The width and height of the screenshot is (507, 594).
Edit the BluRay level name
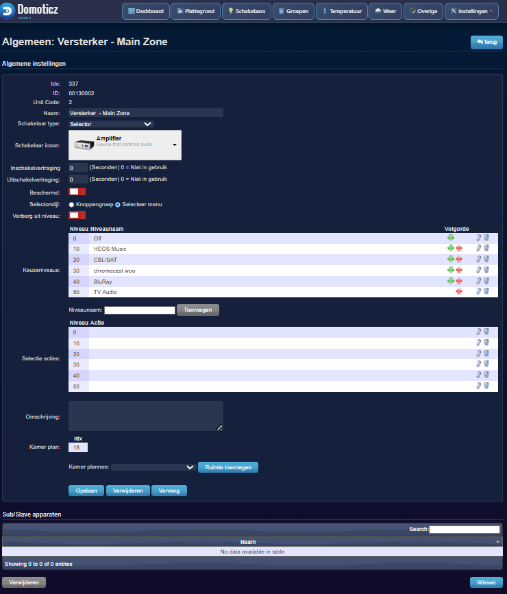(x=479, y=281)
